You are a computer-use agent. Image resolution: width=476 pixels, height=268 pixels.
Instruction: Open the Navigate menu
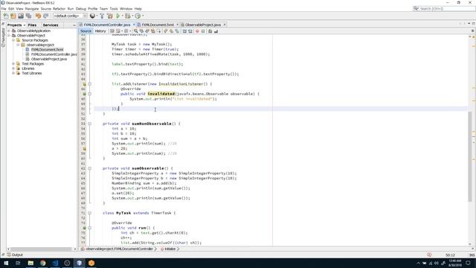[x=31, y=9]
